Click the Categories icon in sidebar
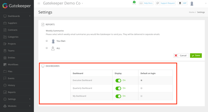The image size is (208, 112). click(x=5, y=37)
